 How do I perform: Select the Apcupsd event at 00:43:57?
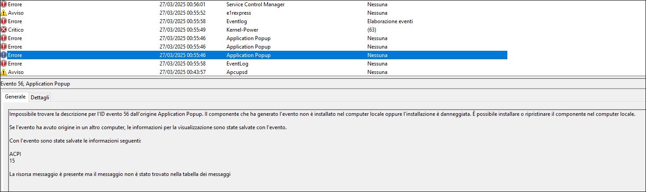pos(254,72)
